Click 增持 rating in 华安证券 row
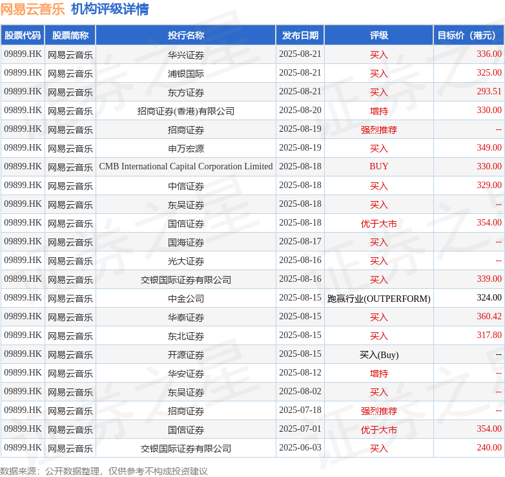The image size is (505, 477). coord(378,373)
